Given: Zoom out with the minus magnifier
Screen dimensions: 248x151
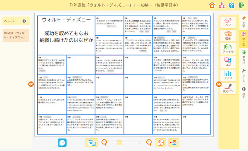Looking at the screenshot, I should point(104,142).
